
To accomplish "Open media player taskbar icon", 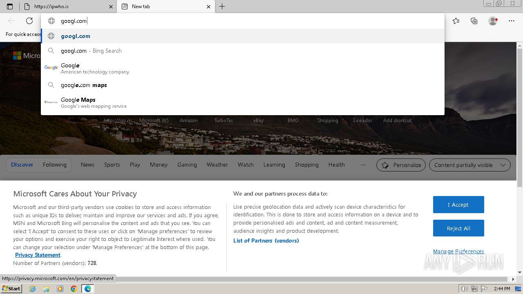I will point(60,289).
